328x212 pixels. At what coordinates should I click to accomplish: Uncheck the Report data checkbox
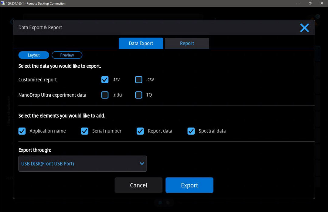[140, 131]
